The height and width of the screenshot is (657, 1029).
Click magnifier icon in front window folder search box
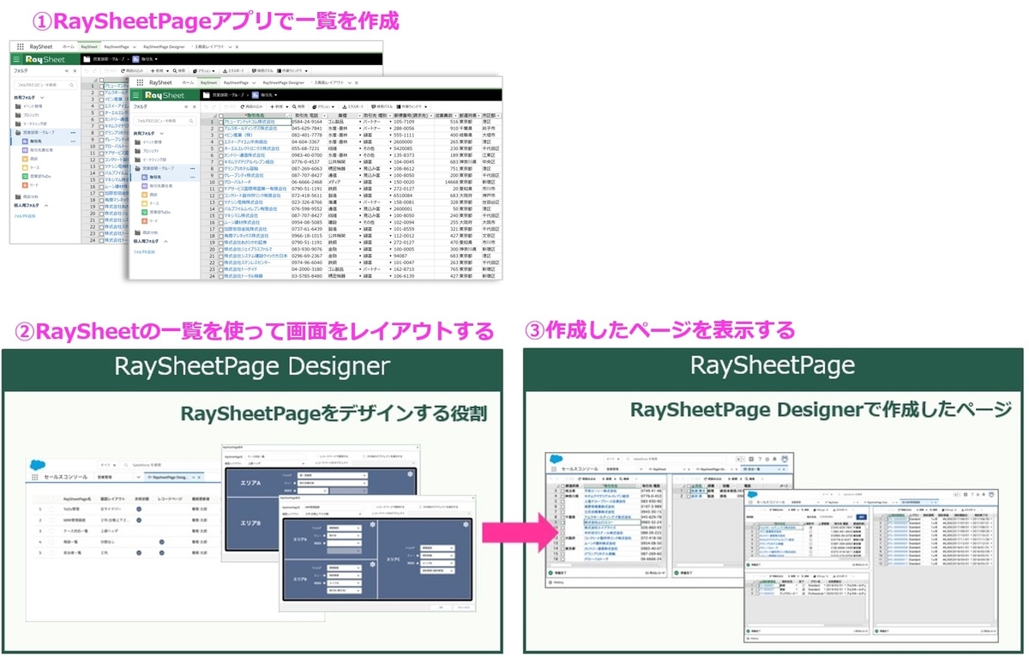pyautogui.click(x=190, y=121)
